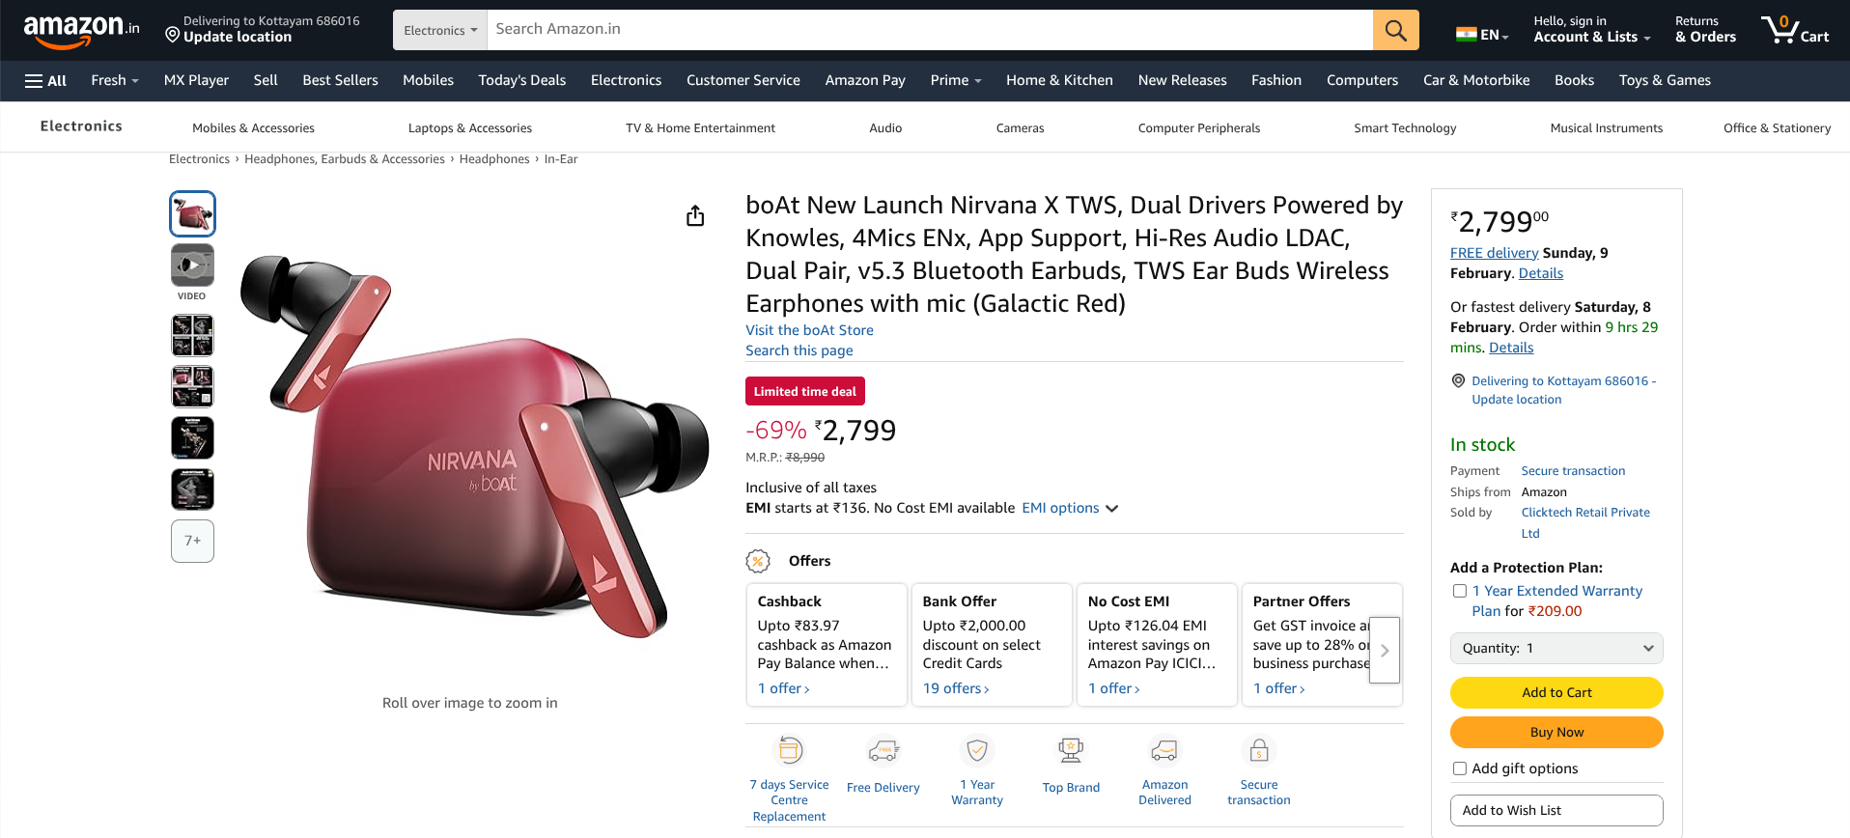1850x838 pixels.
Task: Click the Search Amazon.in input field
Action: pyautogui.click(x=929, y=30)
